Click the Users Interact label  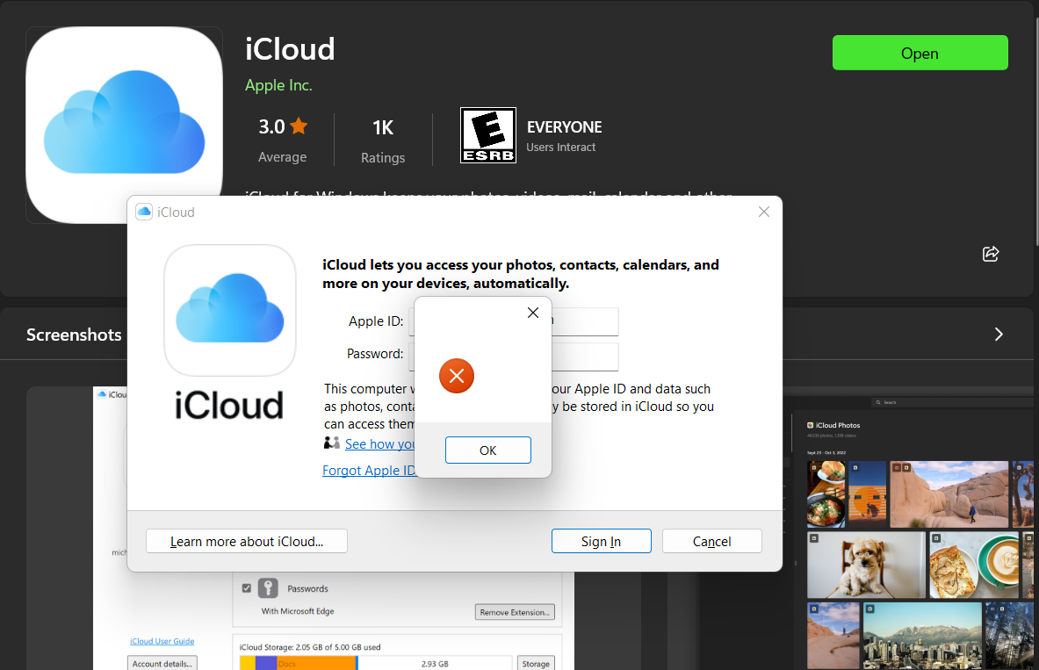[560, 148]
